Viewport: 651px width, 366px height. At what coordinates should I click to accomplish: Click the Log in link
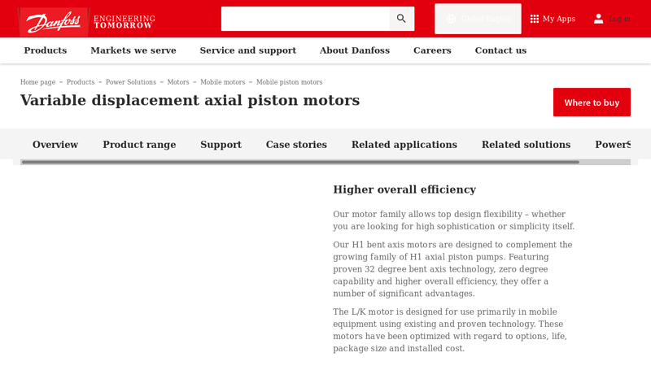[619, 19]
